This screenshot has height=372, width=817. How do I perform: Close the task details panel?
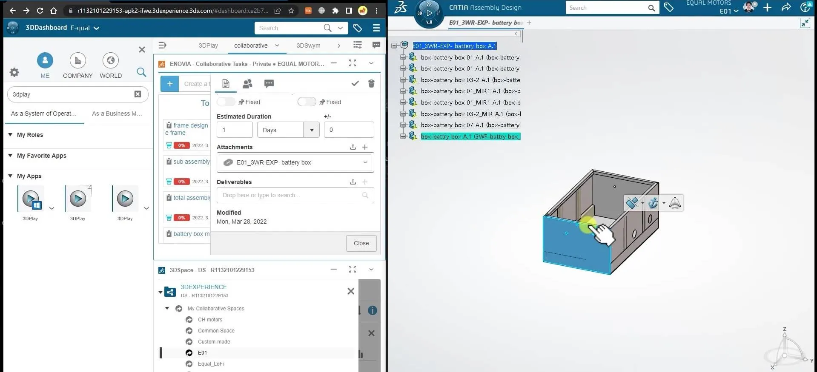[x=361, y=243]
